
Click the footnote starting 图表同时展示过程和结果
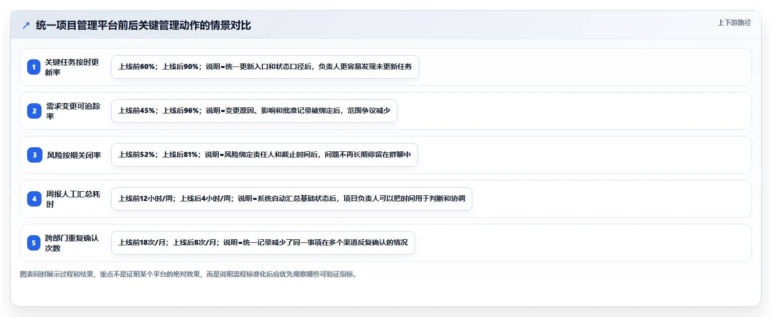click(x=188, y=275)
